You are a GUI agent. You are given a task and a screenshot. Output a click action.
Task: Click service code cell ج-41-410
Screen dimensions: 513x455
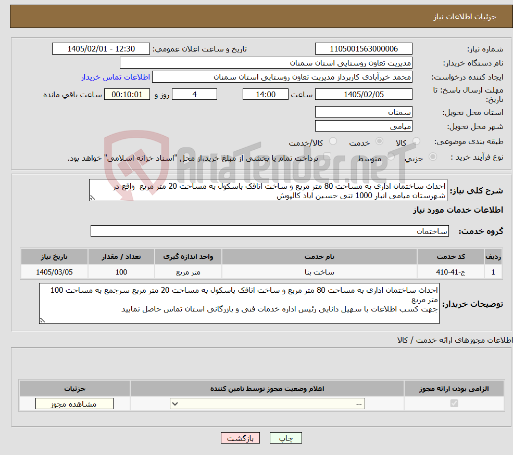tap(451, 272)
